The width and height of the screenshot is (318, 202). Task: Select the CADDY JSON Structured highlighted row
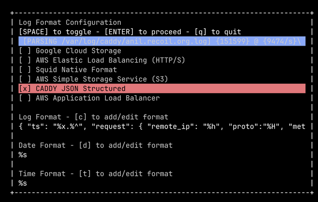161,88
